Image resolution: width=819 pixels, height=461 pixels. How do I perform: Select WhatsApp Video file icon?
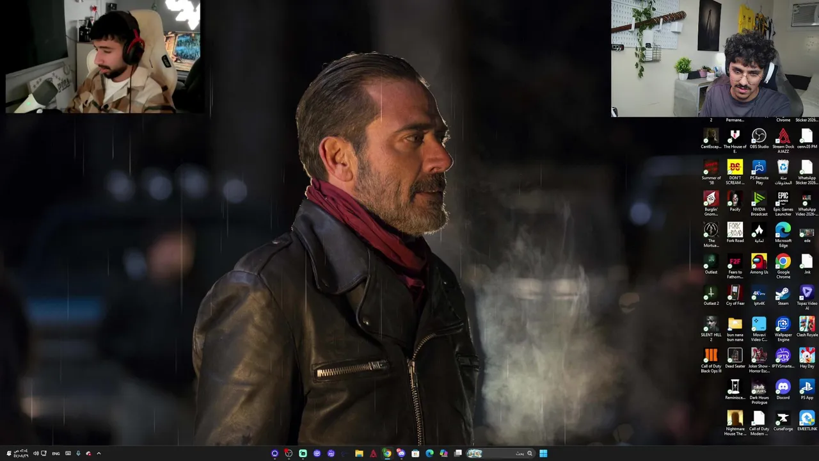click(807, 204)
